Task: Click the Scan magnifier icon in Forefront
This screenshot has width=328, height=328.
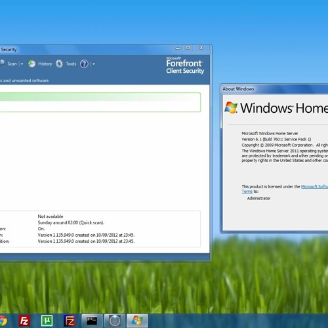Action: coord(2,64)
